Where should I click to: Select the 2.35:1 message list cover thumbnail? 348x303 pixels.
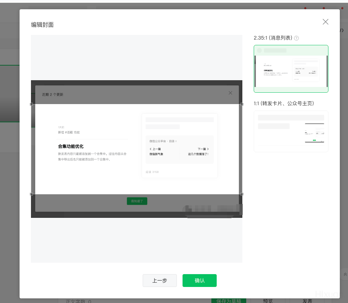click(291, 69)
